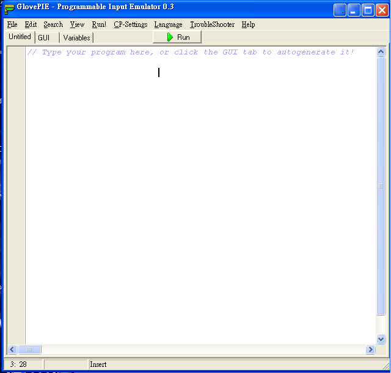This screenshot has width=391, height=373.
Task: Maximize the GlovePIE window
Action: click(368, 10)
